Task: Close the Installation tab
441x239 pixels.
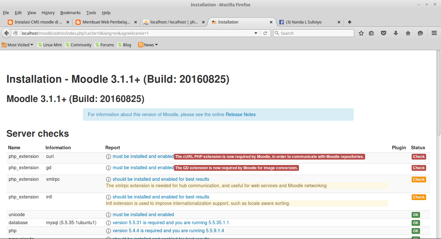Action: tap(271, 22)
